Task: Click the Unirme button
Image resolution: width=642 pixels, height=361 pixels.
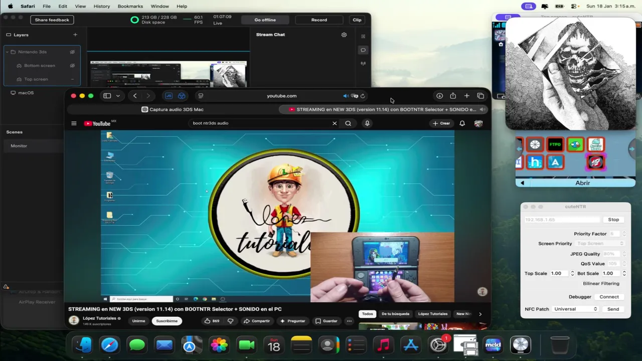Action: pos(138,321)
